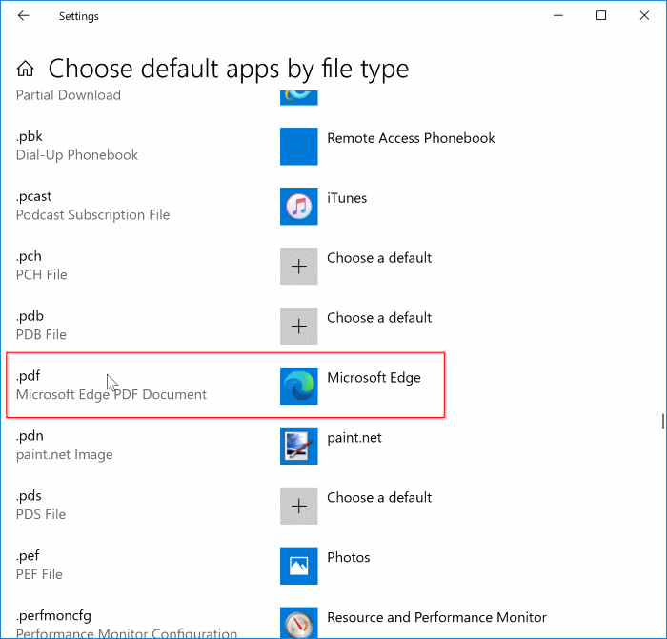Select the PDB File description
This screenshot has width=667, height=639.
pyautogui.click(x=41, y=335)
